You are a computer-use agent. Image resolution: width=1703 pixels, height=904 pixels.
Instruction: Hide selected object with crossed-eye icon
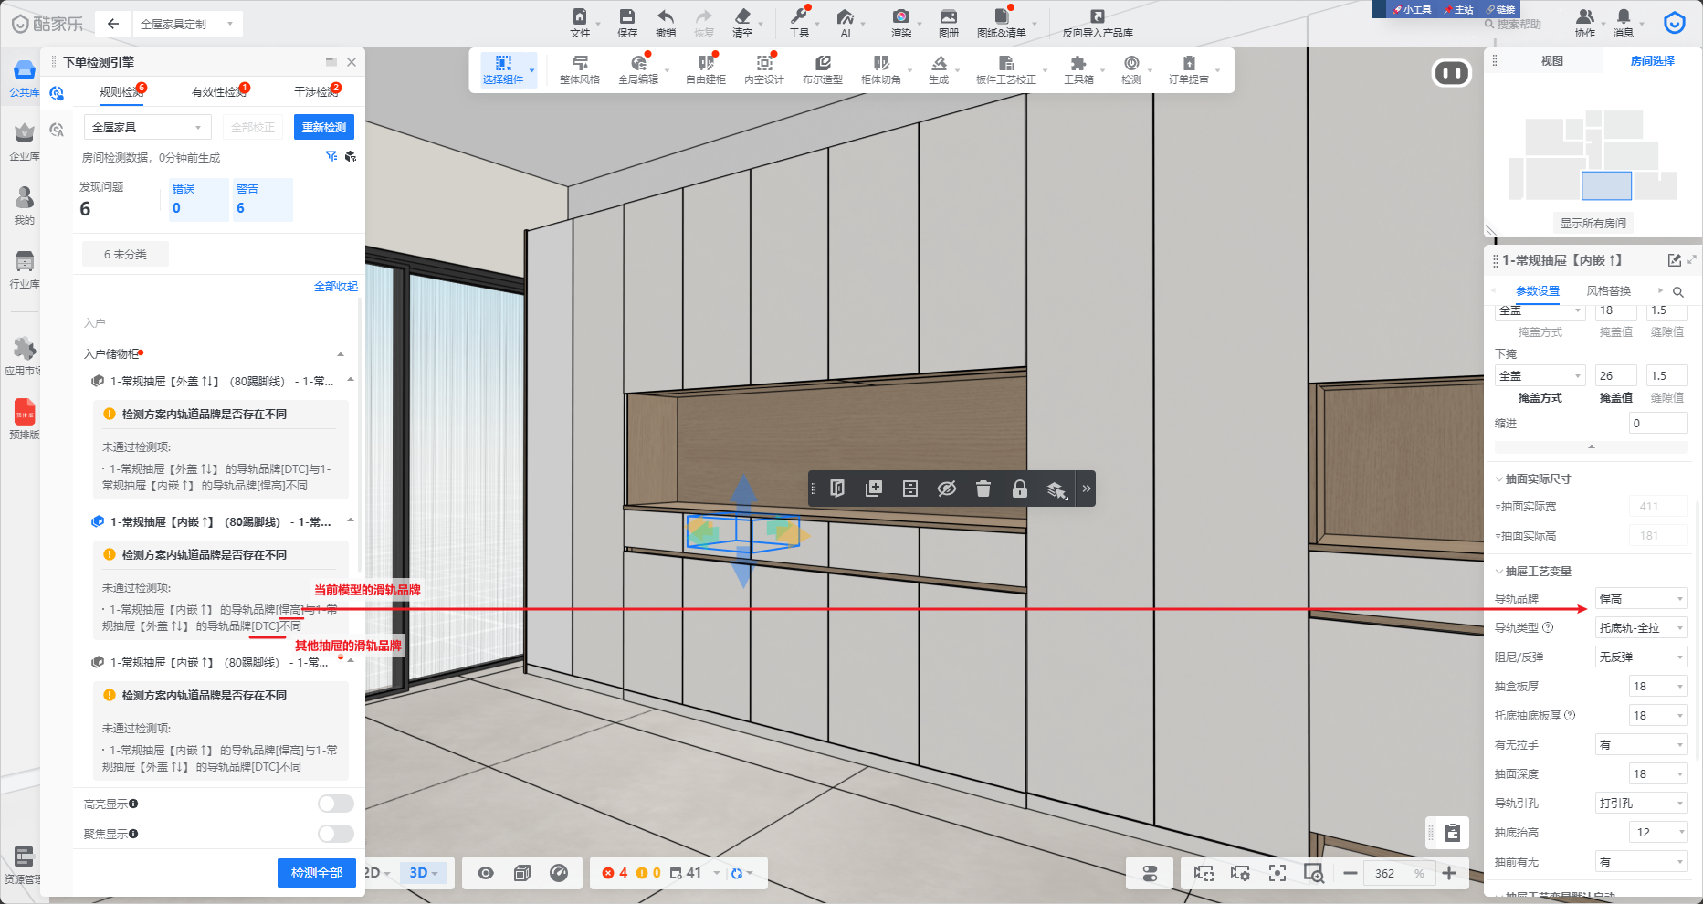click(946, 489)
